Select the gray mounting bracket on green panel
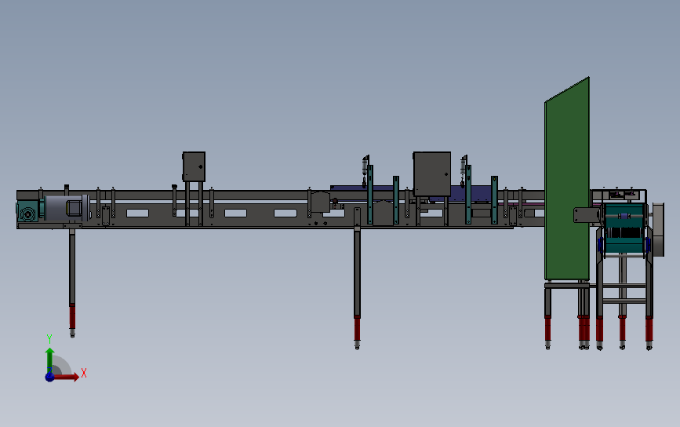This screenshot has height=427, width=680. (x=587, y=215)
